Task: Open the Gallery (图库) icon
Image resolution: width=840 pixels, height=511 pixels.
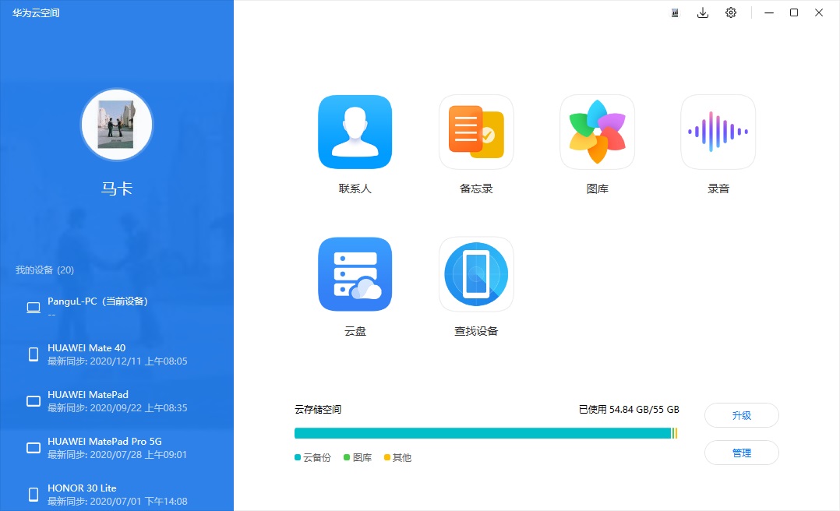Action: (597, 132)
